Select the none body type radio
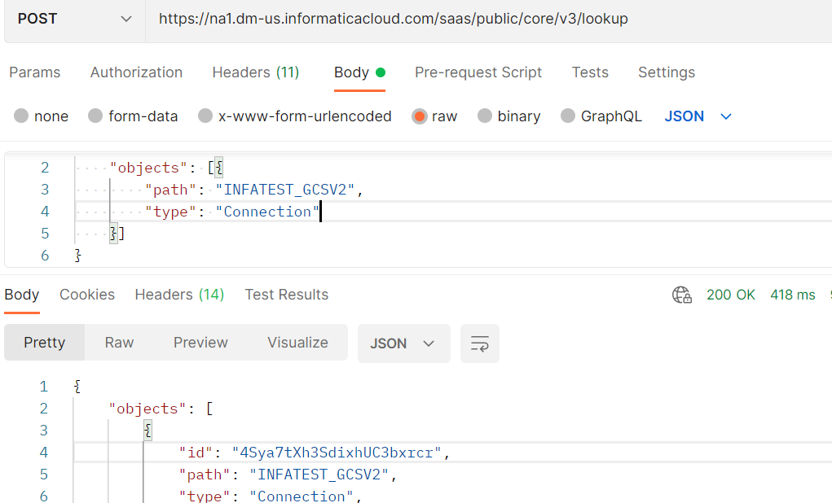 (x=21, y=116)
